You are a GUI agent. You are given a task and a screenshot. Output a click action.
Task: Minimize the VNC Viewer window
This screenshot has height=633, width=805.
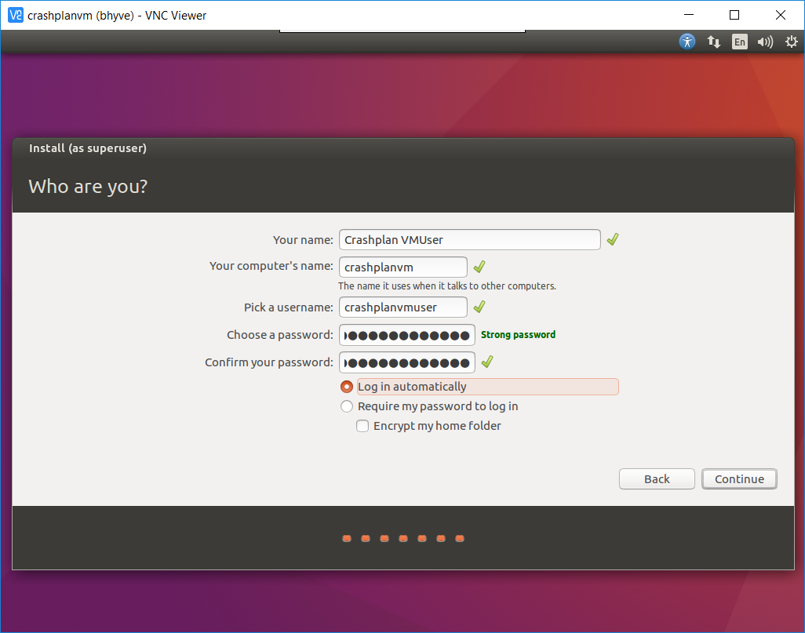689,15
